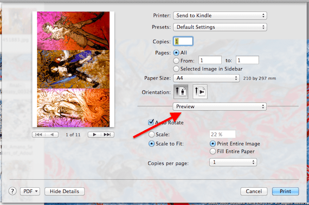Expand the Presets Default Settings dropdown

coord(220,27)
